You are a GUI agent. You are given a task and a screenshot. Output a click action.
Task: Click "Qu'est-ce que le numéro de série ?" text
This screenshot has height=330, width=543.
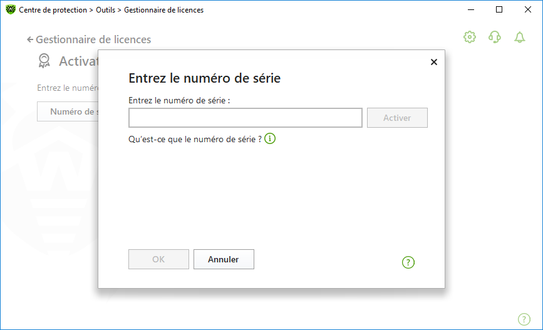tap(195, 139)
